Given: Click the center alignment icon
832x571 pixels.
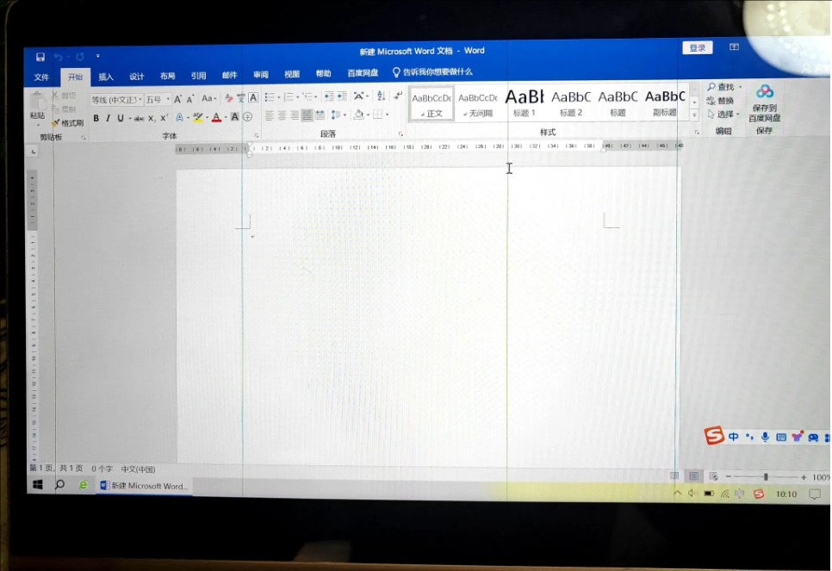Looking at the screenshot, I should tap(283, 115).
